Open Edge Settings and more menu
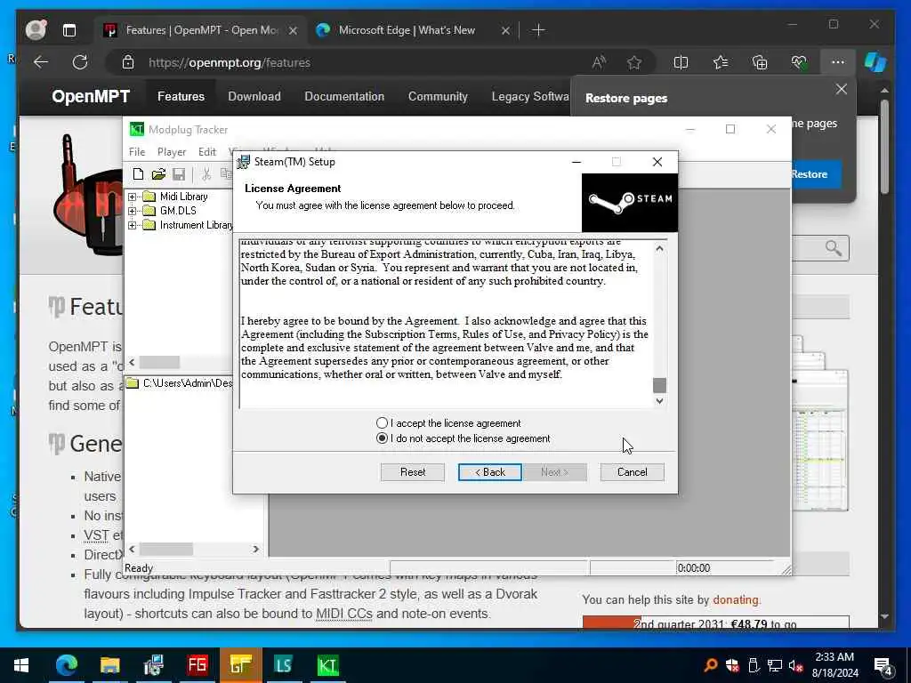This screenshot has height=683, width=911. tap(838, 62)
